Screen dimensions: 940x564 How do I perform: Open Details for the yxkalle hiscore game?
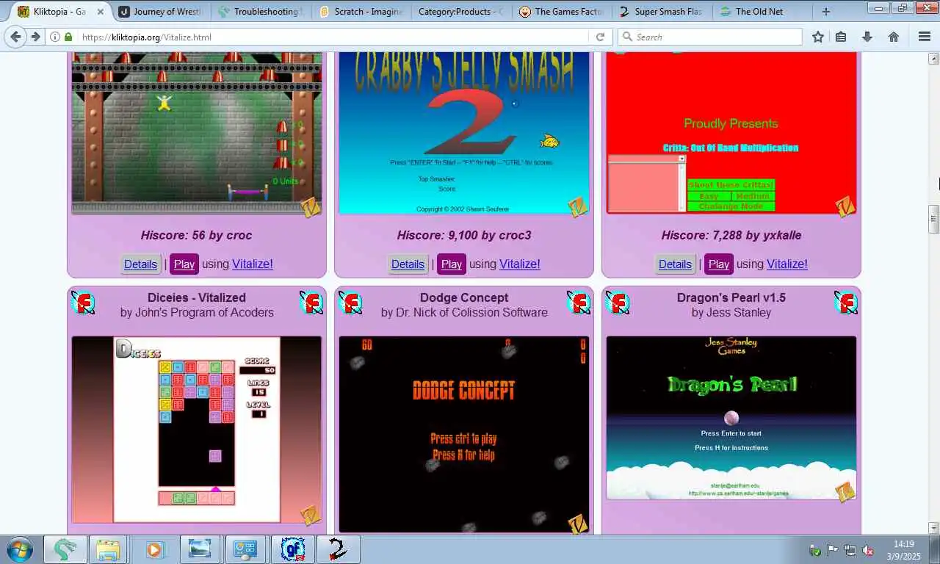[x=675, y=264]
